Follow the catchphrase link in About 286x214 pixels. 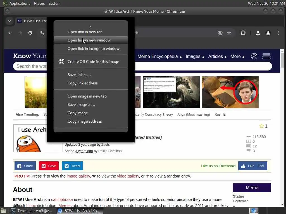(x=62, y=200)
